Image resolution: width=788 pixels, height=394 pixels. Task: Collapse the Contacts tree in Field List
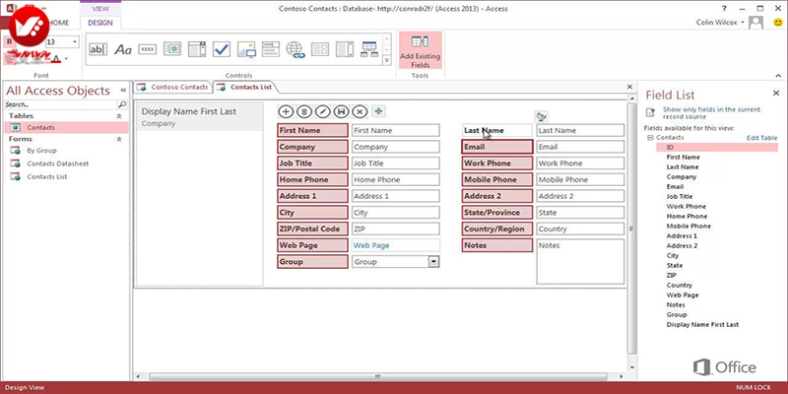click(x=650, y=137)
